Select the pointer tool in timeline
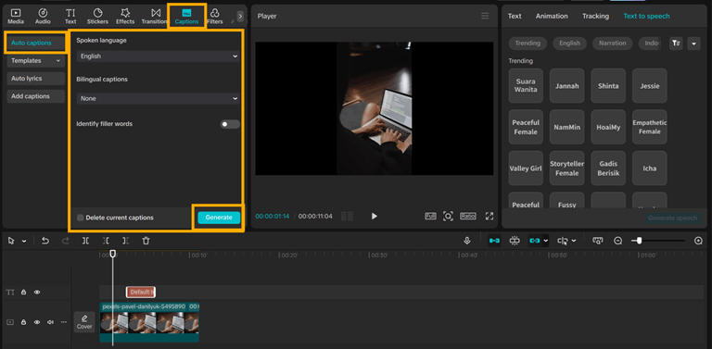712x349 pixels. click(x=11, y=241)
